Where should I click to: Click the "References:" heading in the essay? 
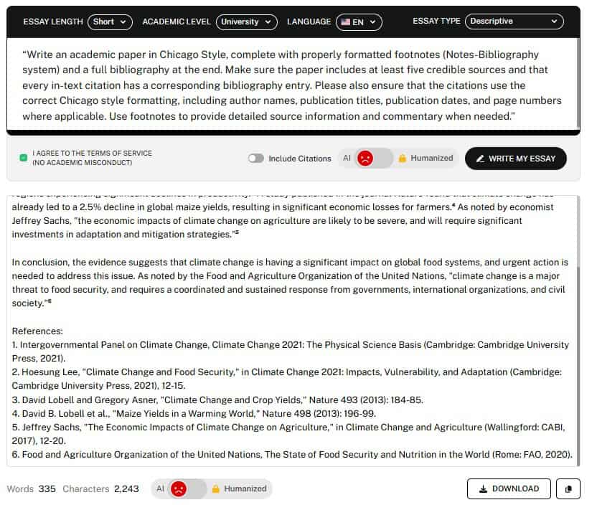pos(37,331)
